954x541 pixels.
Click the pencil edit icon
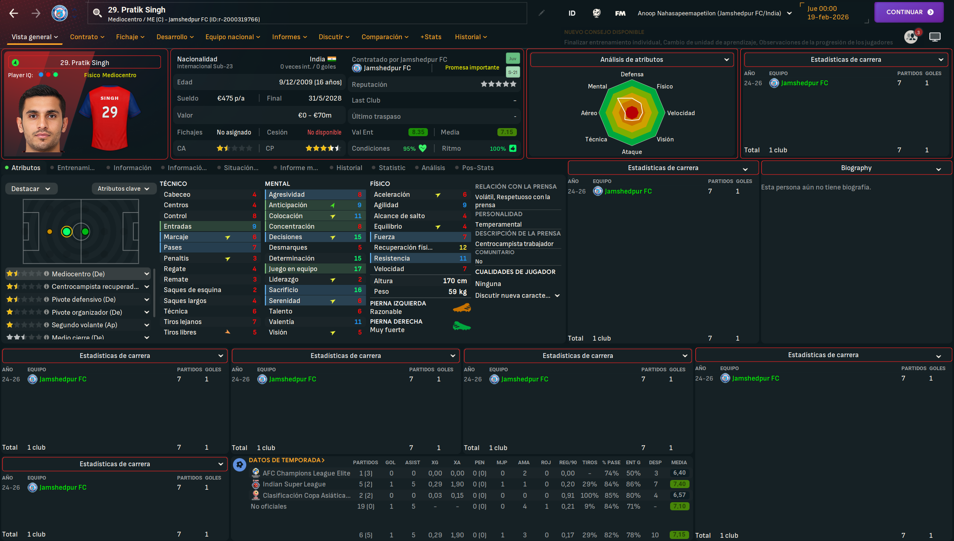tap(542, 13)
